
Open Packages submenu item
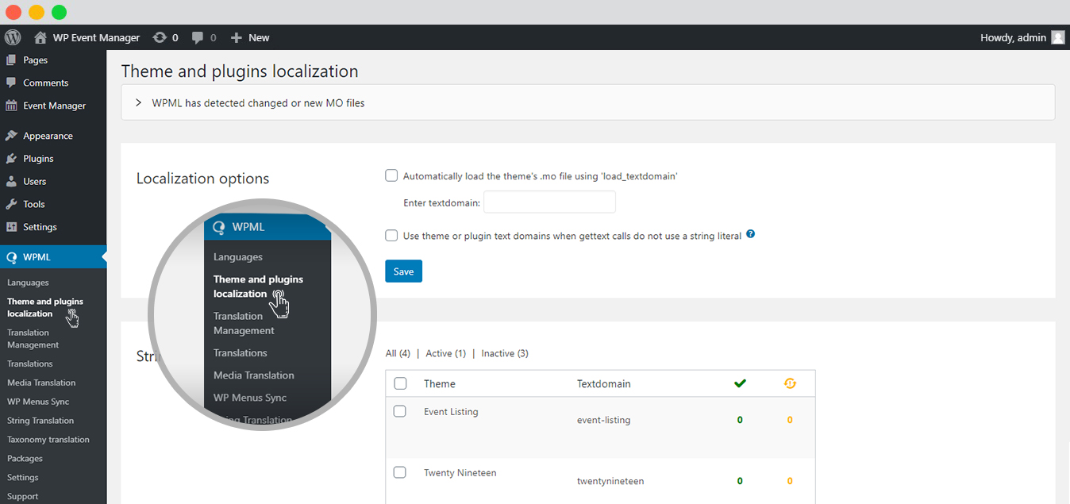(x=25, y=459)
